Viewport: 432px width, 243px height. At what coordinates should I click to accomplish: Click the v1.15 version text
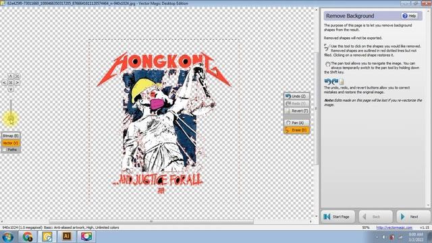click(x=425, y=227)
